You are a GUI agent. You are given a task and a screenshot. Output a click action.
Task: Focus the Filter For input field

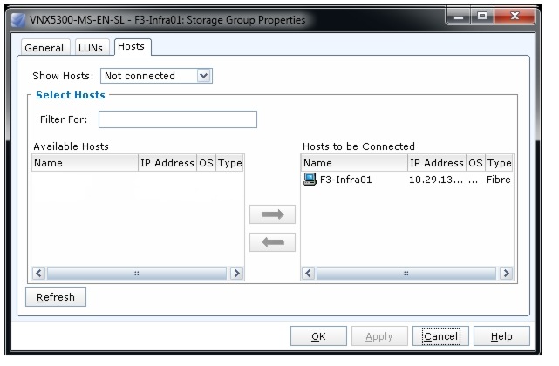pos(178,119)
